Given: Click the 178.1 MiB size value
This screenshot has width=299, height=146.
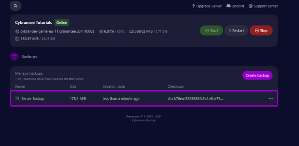Looking at the screenshot, I should pyautogui.click(x=78, y=99).
